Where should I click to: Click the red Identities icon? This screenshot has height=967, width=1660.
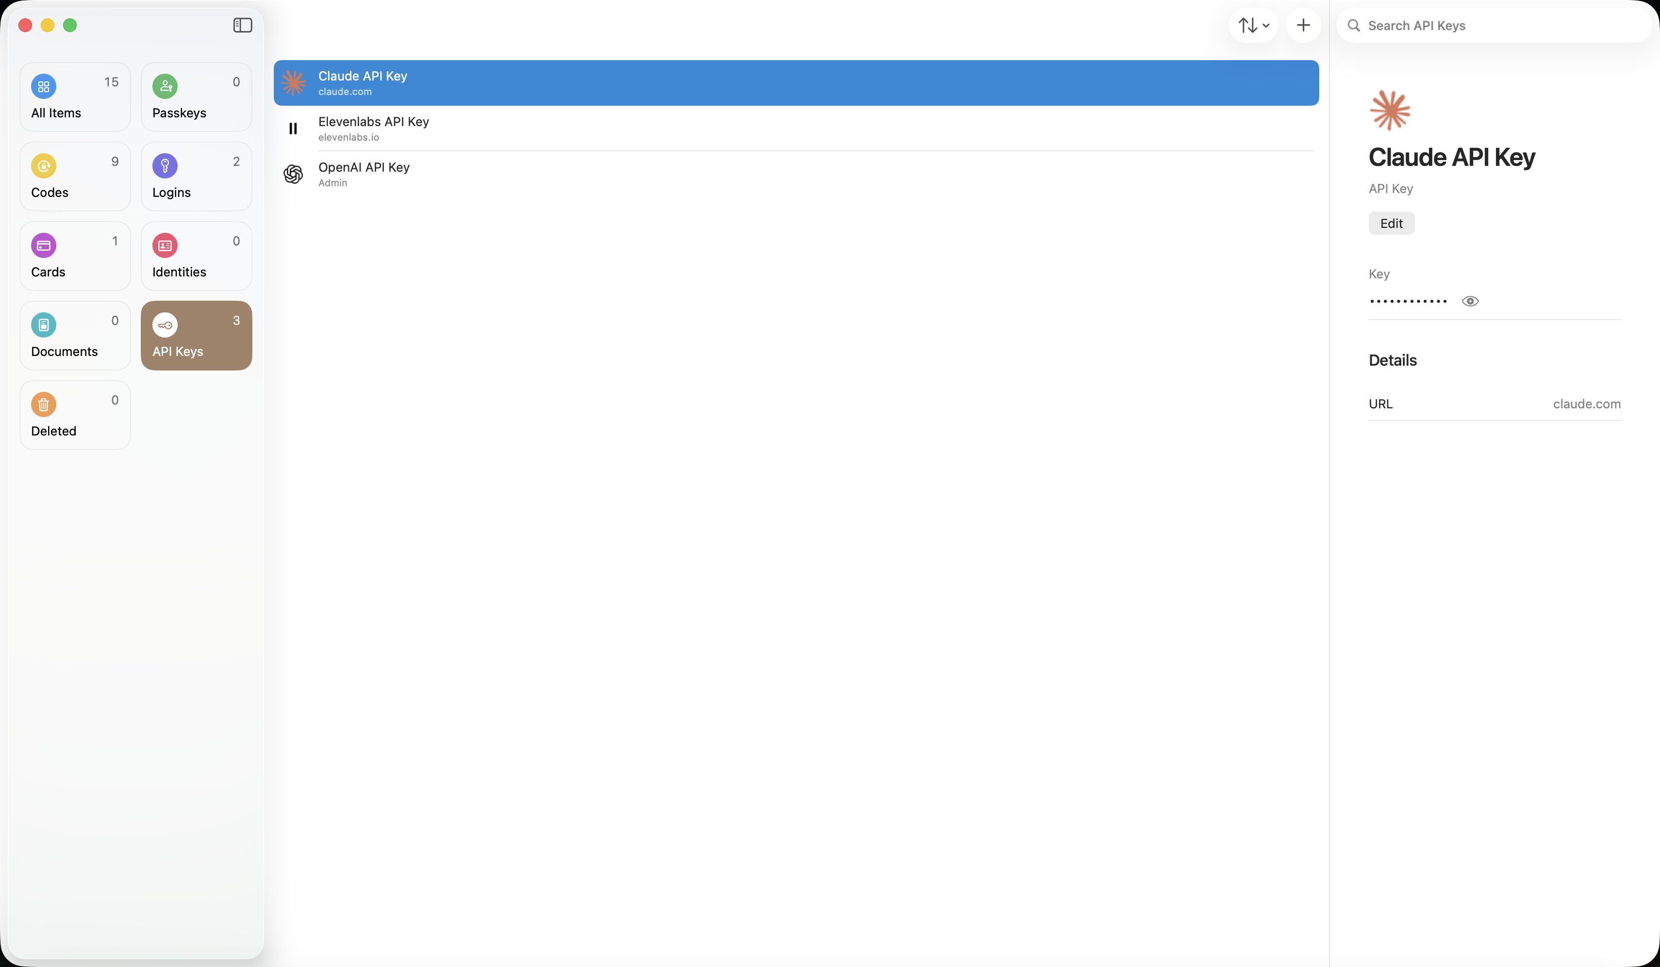(165, 245)
